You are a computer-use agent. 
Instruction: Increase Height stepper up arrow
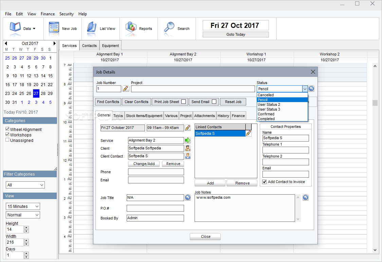pyautogui.click(x=26, y=228)
